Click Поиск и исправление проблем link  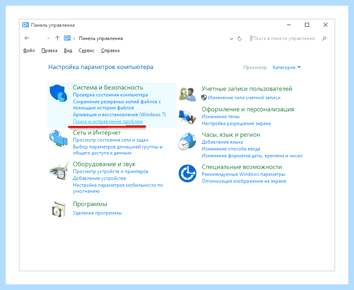(108, 121)
